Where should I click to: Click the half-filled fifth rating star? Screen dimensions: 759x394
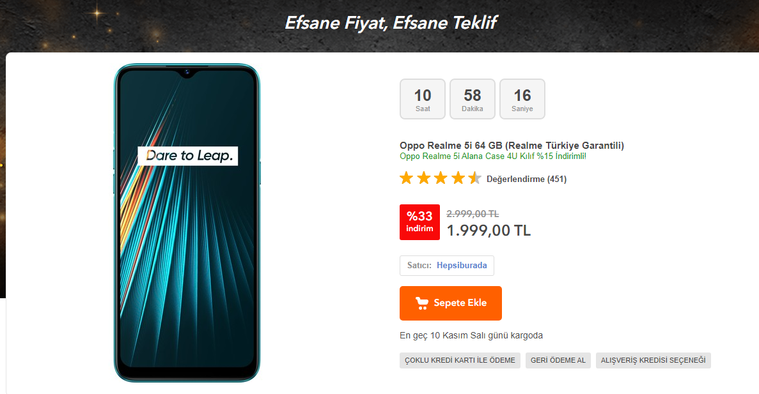(x=475, y=178)
